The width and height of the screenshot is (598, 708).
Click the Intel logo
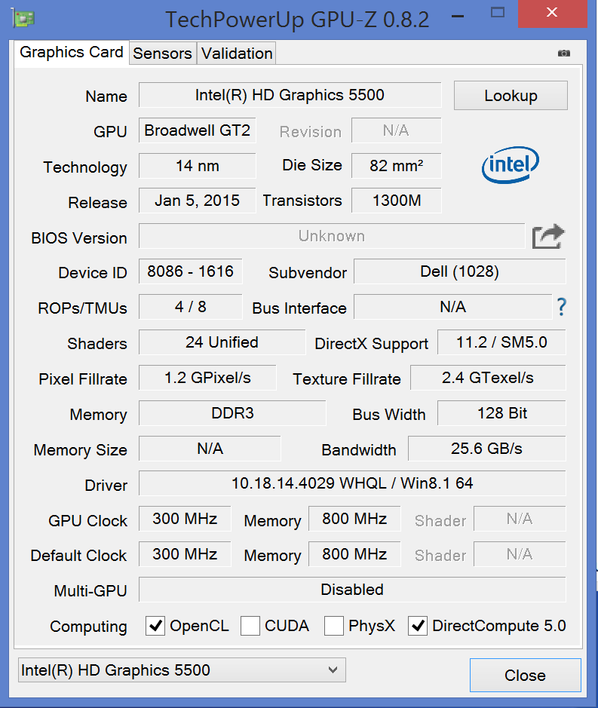511,164
